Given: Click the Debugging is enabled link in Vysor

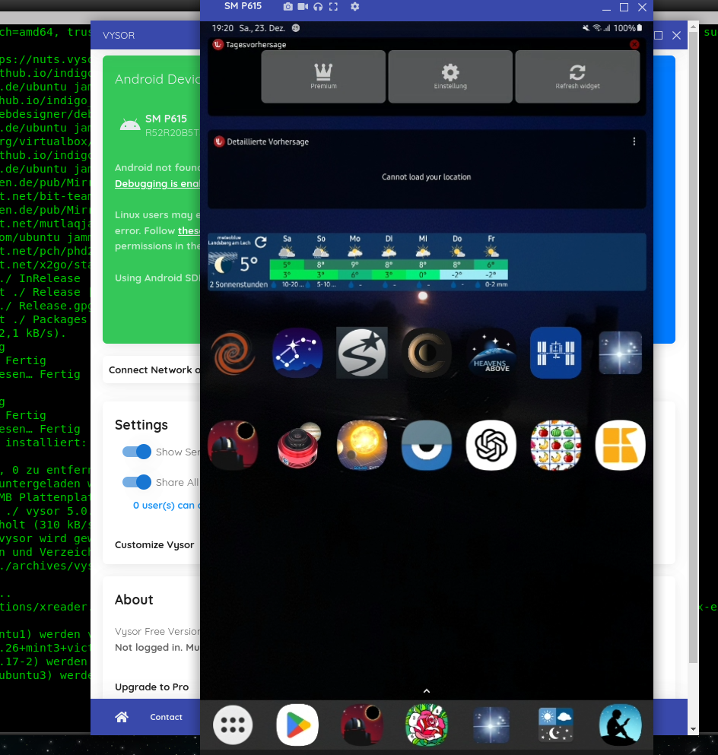Looking at the screenshot, I should (x=157, y=183).
